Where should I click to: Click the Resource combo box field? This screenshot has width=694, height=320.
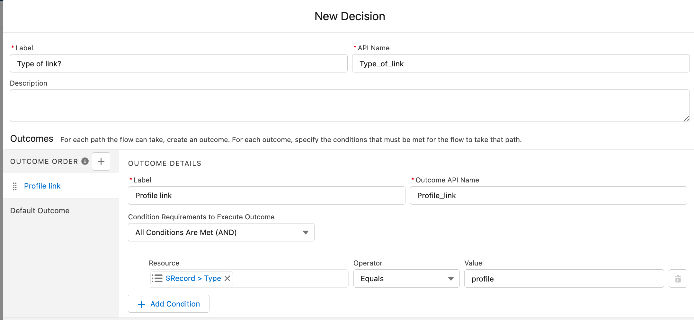click(x=289, y=279)
